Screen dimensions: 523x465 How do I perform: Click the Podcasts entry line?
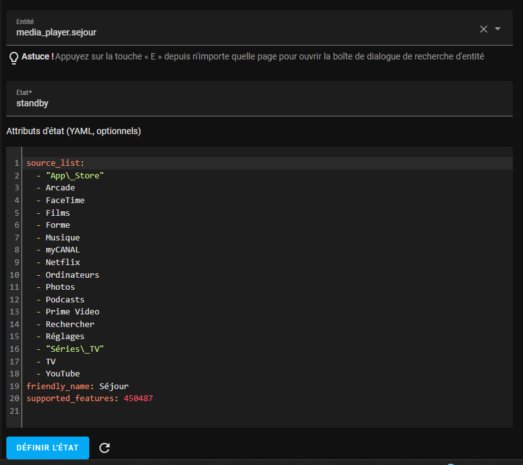65,300
